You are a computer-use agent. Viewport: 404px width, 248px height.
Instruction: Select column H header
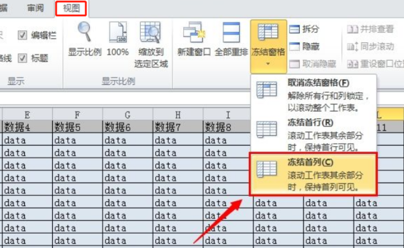[x=178, y=114]
